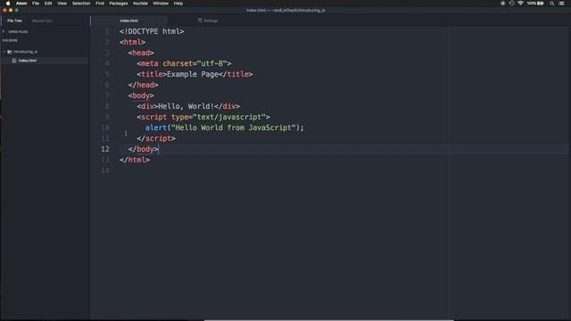Click the FOLDERS section header
Screen dimensions: 571x321
click(x=10, y=40)
